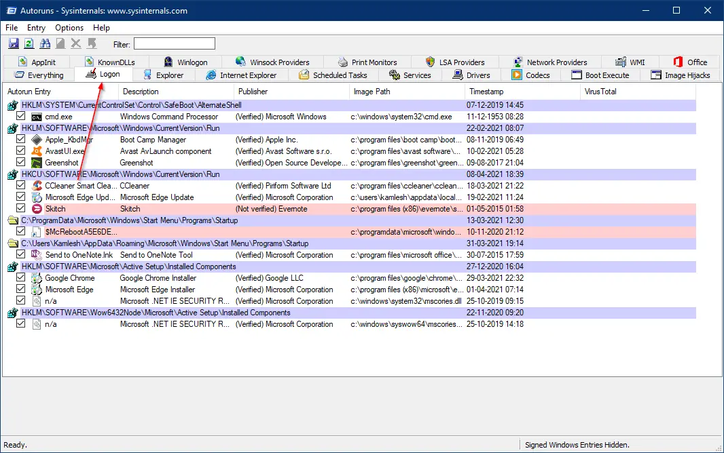Sort by Timestamp column header

(x=522, y=92)
